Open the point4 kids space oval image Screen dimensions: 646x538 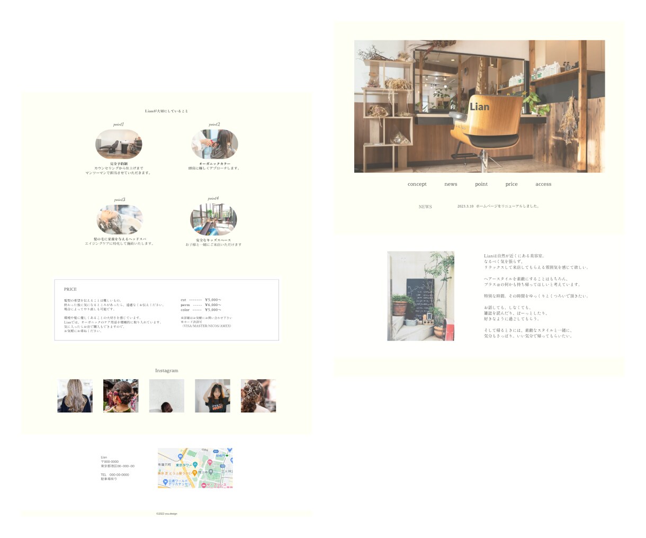coord(213,219)
